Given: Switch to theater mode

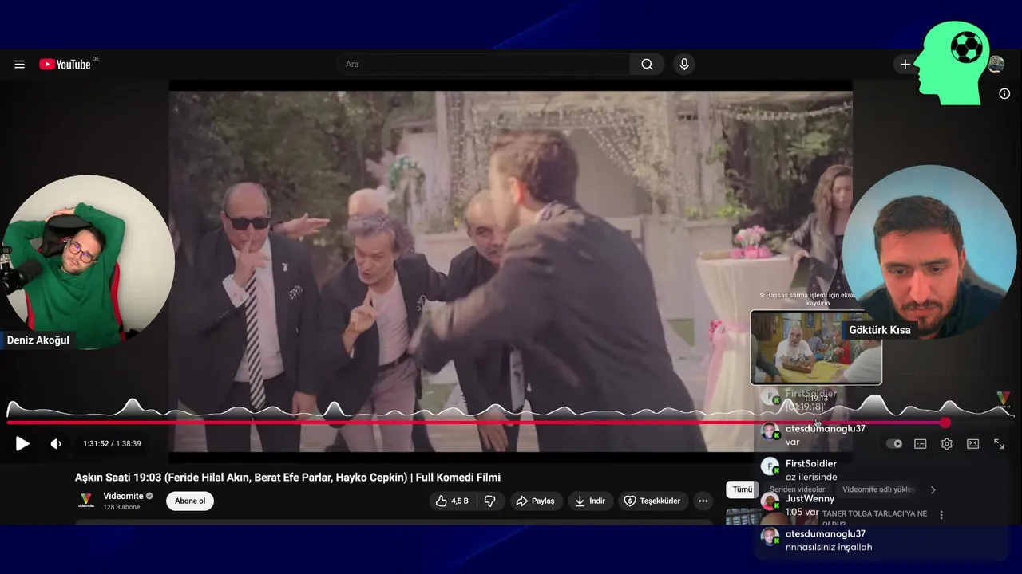Looking at the screenshot, I should click(x=972, y=444).
